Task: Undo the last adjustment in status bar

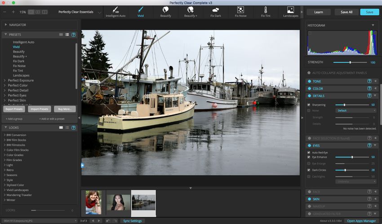Action: pos(108,220)
